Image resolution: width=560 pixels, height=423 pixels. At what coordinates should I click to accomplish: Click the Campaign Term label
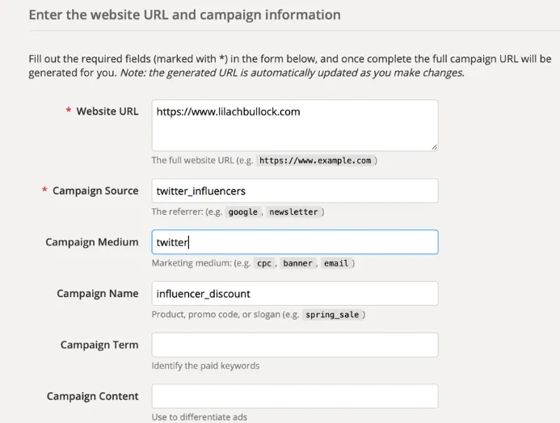coord(99,345)
